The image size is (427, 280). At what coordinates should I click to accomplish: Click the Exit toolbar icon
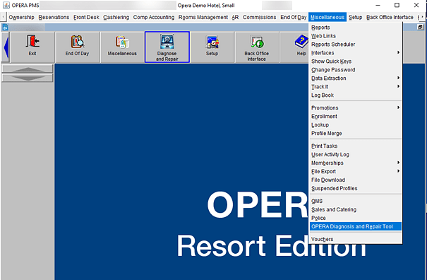(x=32, y=47)
